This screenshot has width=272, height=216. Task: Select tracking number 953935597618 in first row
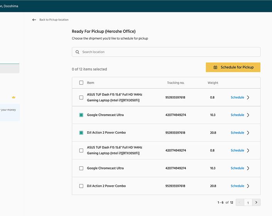point(175,97)
